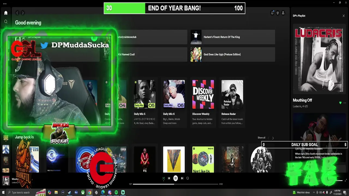Skip to the next track

(182, 178)
